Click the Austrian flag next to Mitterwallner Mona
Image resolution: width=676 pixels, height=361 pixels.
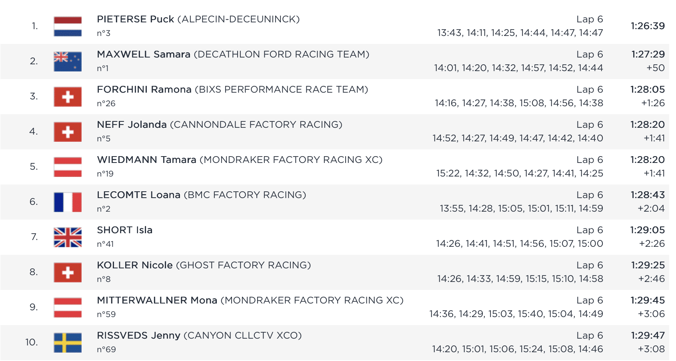pyautogui.click(x=68, y=307)
